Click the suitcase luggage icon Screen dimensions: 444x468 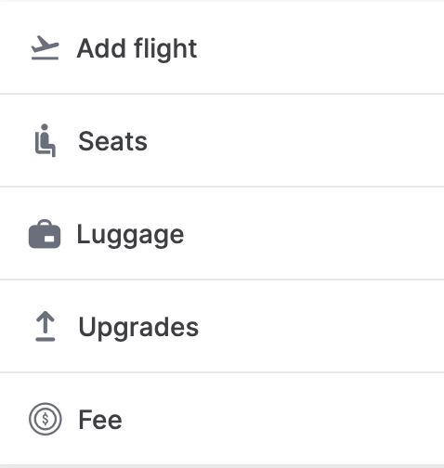(x=45, y=234)
